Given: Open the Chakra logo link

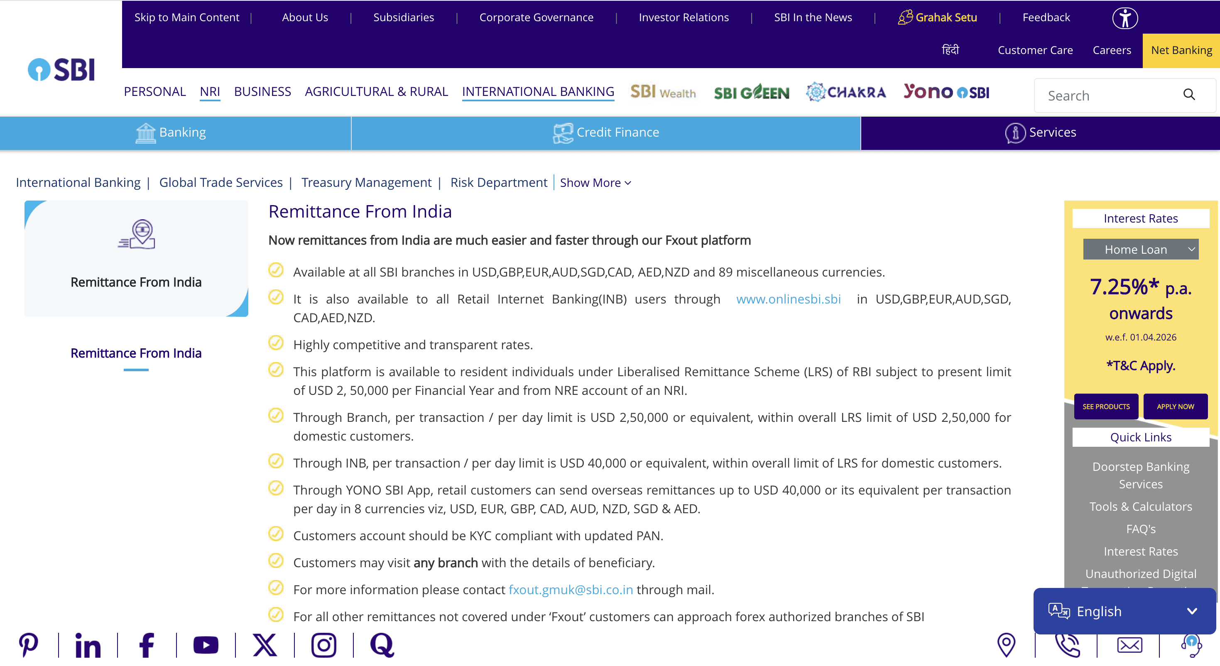Looking at the screenshot, I should tap(846, 91).
